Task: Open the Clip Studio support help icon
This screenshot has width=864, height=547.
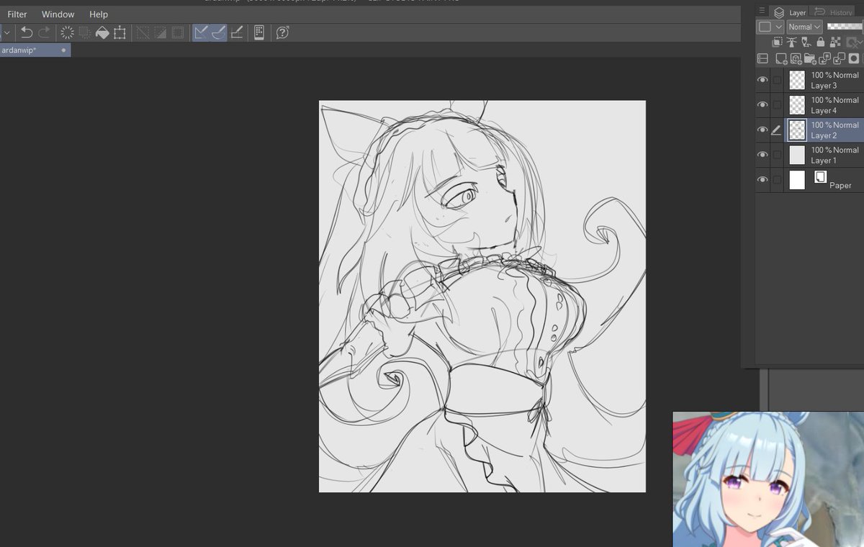Action: tap(283, 32)
